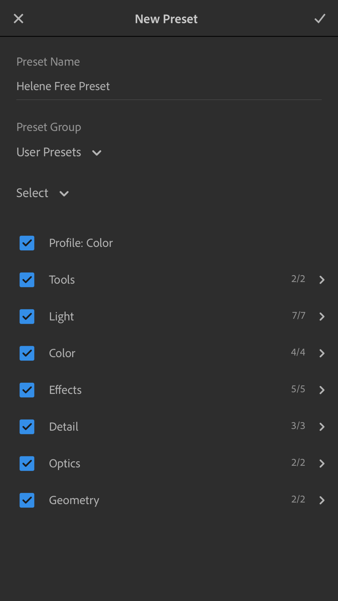Open Tools settings via chevron arrow

[322, 280]
